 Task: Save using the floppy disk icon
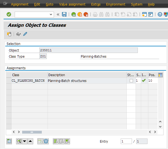point(64,14)
